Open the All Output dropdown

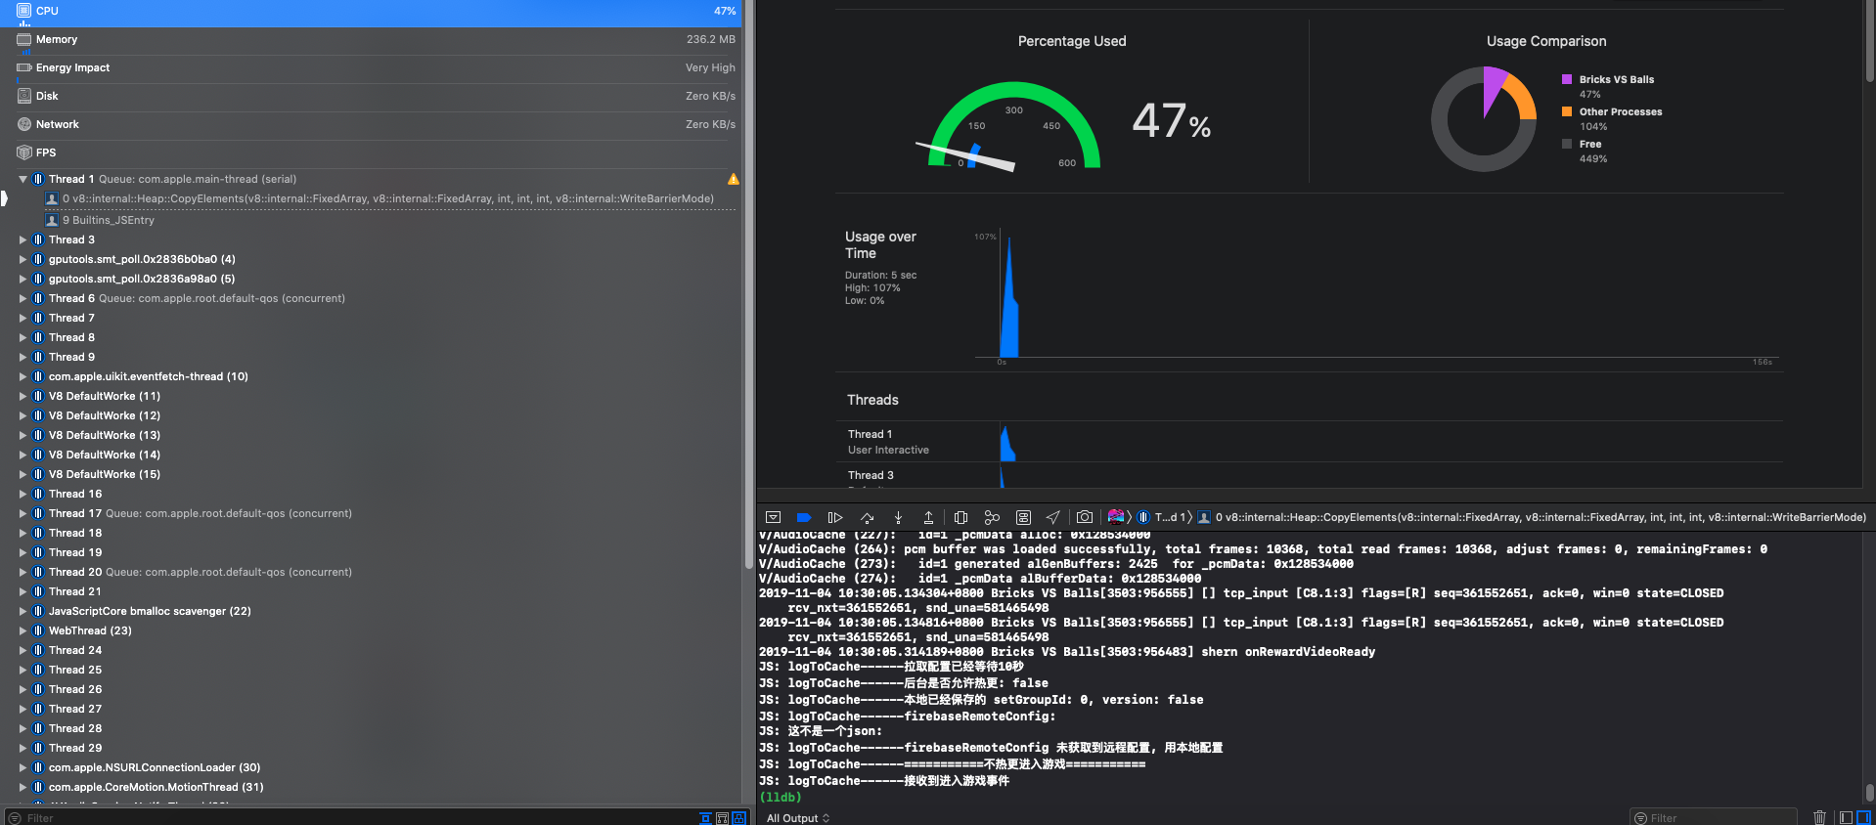798,818
